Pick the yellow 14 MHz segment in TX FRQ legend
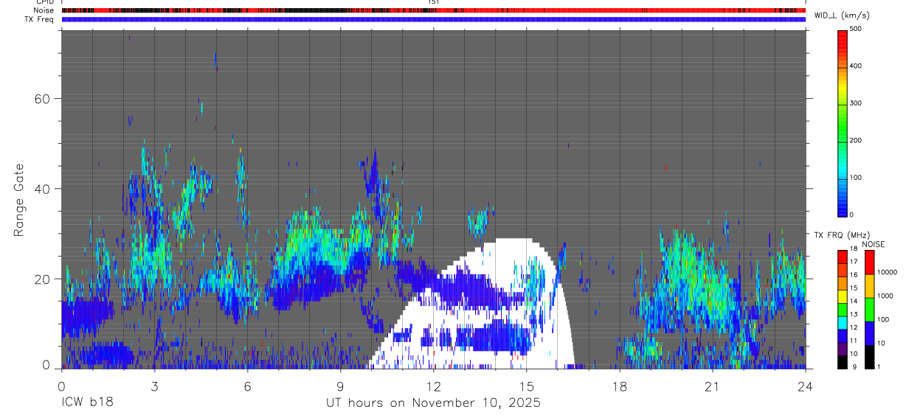906x418 pixels. [842, 296]
